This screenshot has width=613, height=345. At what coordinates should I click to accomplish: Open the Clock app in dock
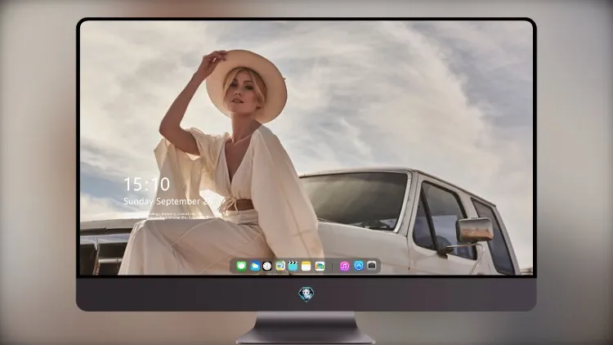tap(267, 267)
